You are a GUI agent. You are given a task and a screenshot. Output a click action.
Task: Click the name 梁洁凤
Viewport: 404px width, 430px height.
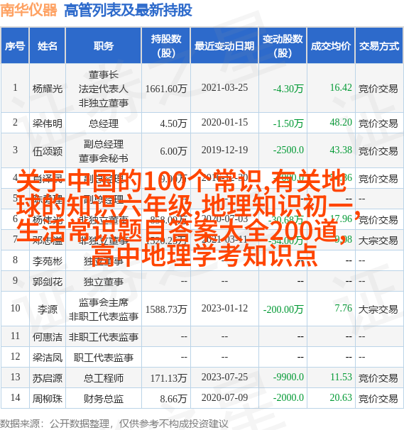click(48, 358)
